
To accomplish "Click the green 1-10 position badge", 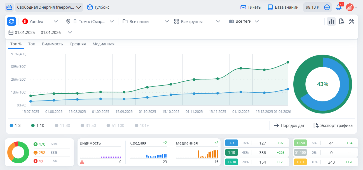I will pyautogui.click(x=231, y=153).
